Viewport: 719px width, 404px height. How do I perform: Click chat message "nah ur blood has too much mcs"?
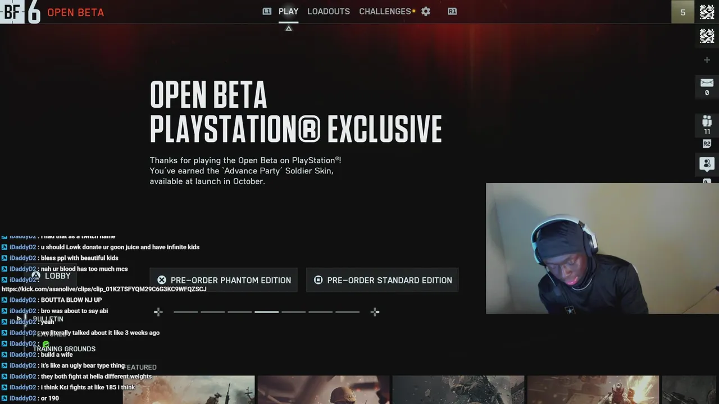point(84,269)
